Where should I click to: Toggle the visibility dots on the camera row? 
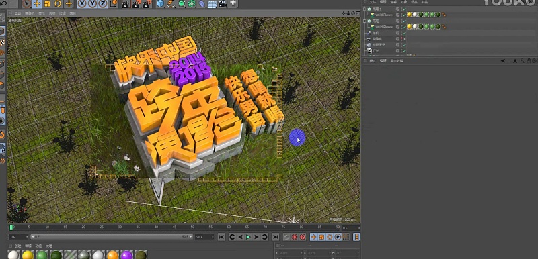click(401, 39)
